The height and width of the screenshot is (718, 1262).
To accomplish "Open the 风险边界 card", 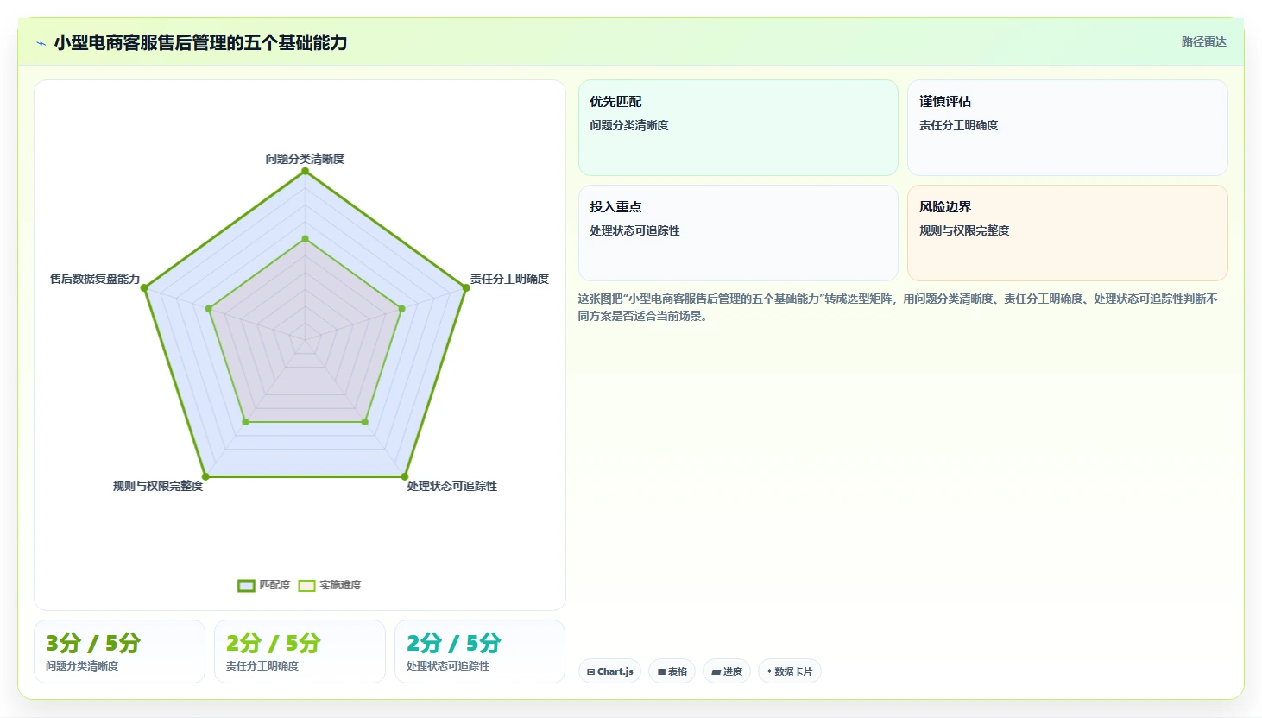I will (1067, 233).
